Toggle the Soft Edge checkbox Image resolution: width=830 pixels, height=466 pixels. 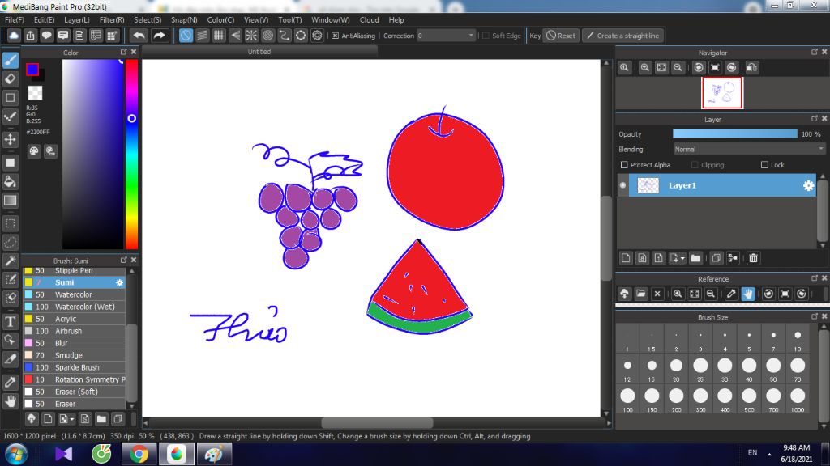pyautogui.click(x=486, y=36)
